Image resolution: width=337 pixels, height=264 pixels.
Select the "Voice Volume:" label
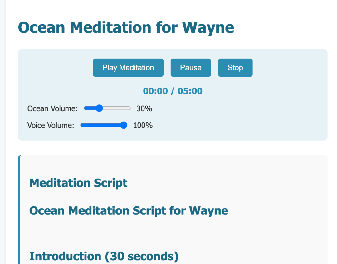[x=51, y=126]
